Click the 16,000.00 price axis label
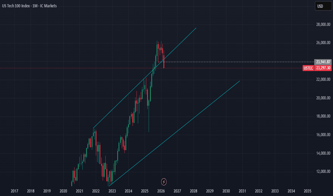The width and height of the screenshot is (333, 196). click(323, 135)
